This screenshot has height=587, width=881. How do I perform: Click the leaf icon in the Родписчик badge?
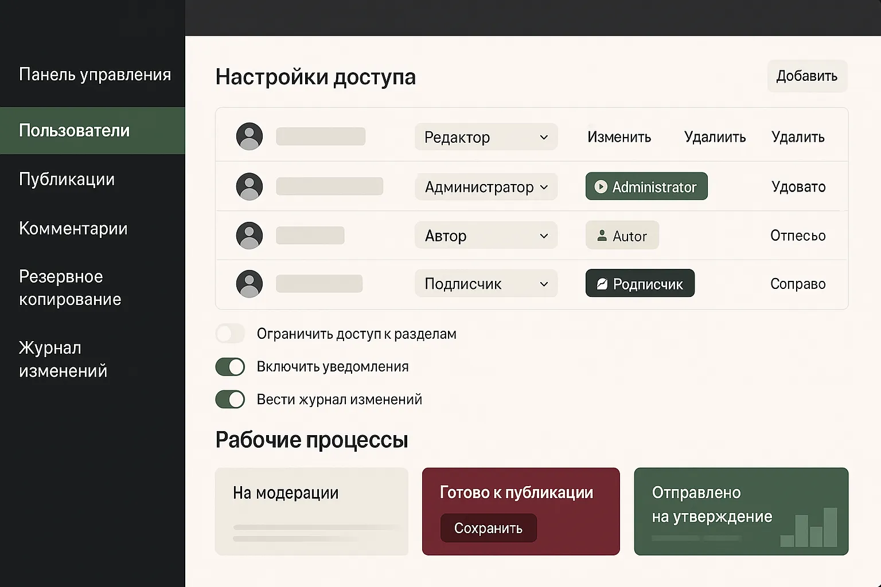coord(602,284)
